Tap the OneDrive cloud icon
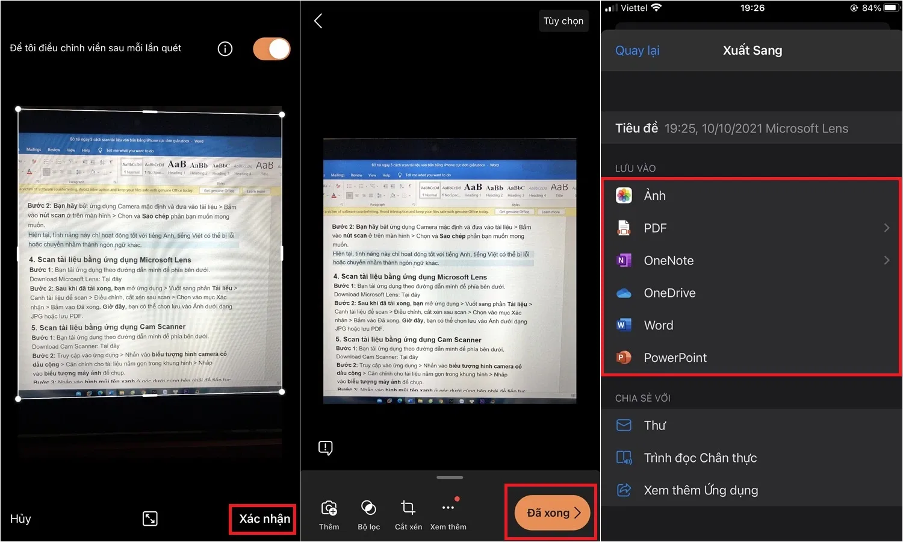 pos(624,293)
